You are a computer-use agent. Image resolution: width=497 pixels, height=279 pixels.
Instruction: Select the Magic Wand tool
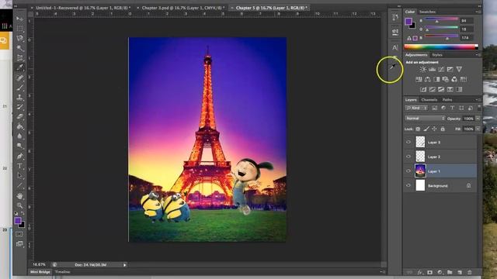pos(19,48)
